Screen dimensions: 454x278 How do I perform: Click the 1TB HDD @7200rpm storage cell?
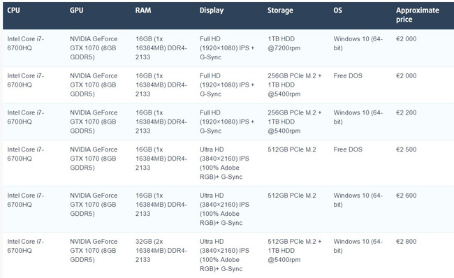coord(284,43)
